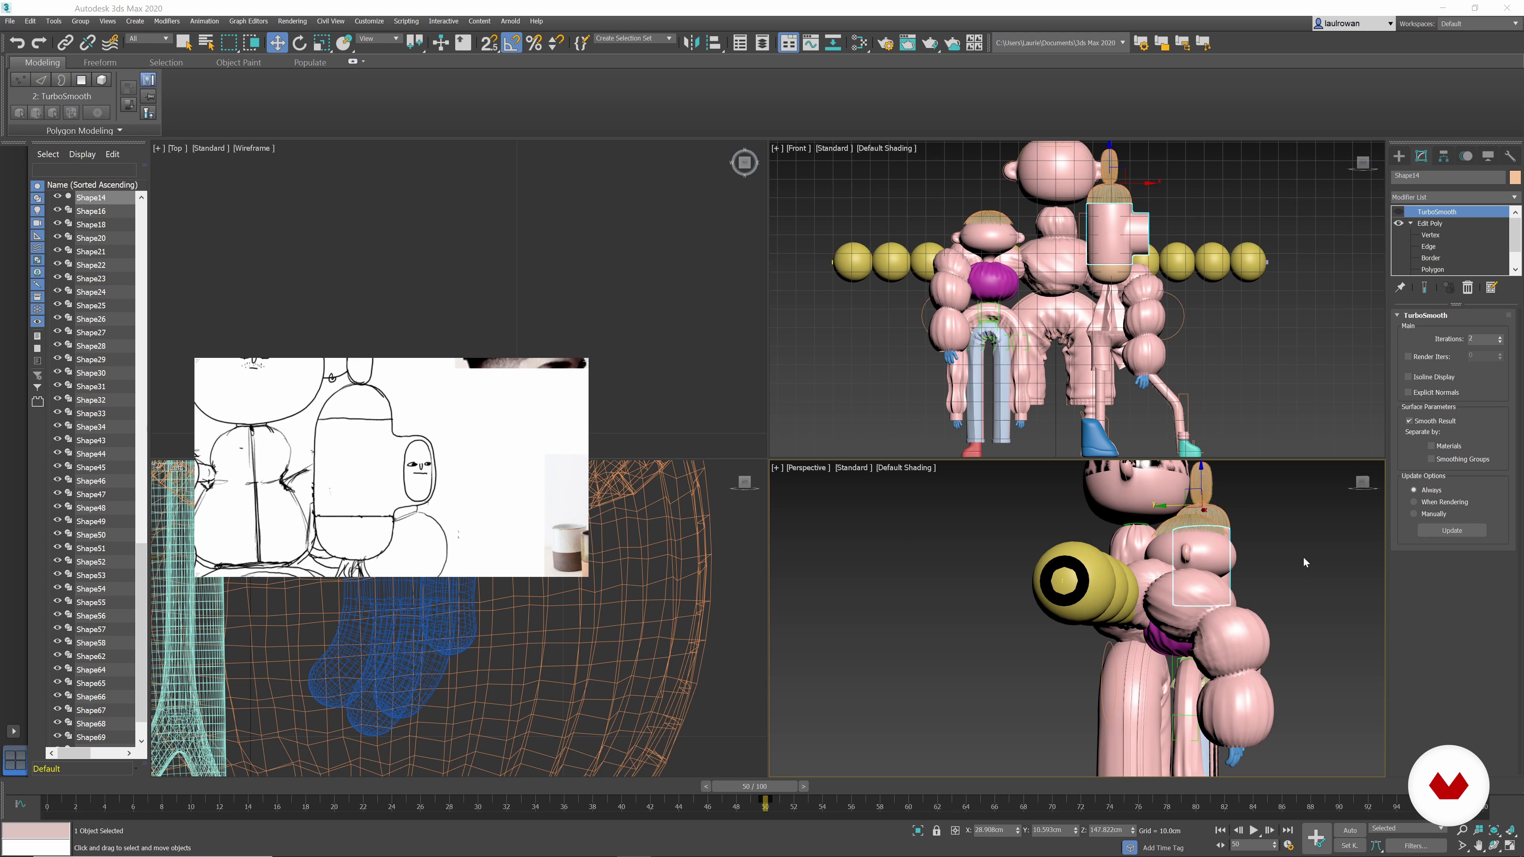This screenshot has height=857, width=1524.
Task: Open the Create command panel tab
Action: pos(1399,156)
